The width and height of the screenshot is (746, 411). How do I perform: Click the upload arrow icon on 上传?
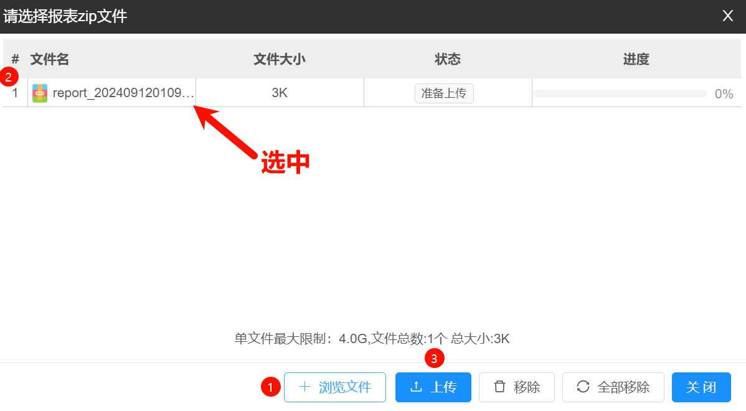click(416, 387)
